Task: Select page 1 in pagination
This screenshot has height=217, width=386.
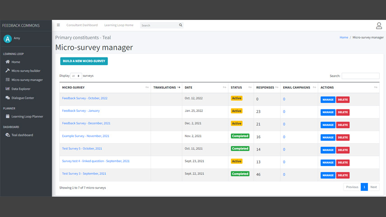Action: [364, 187]
